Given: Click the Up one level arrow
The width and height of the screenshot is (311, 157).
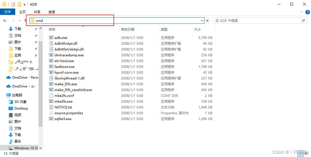Looking at the screenshot, I should 25,20.
